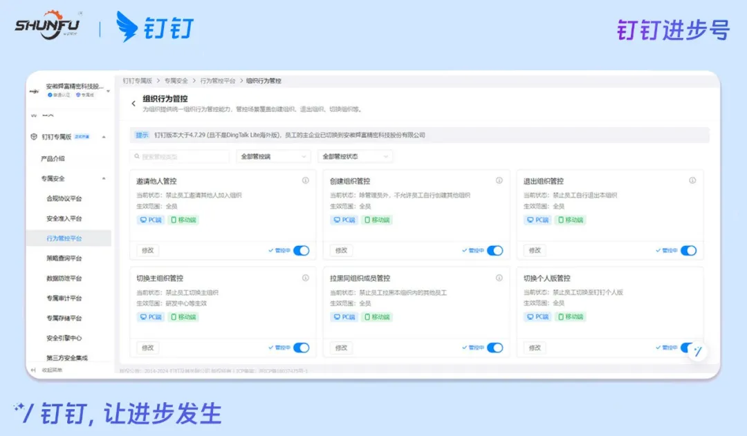Click PC端 tag on 拉黑同组织成员管控 card
The height and width of the screenshot is (436, 747).
coord(344,317)
